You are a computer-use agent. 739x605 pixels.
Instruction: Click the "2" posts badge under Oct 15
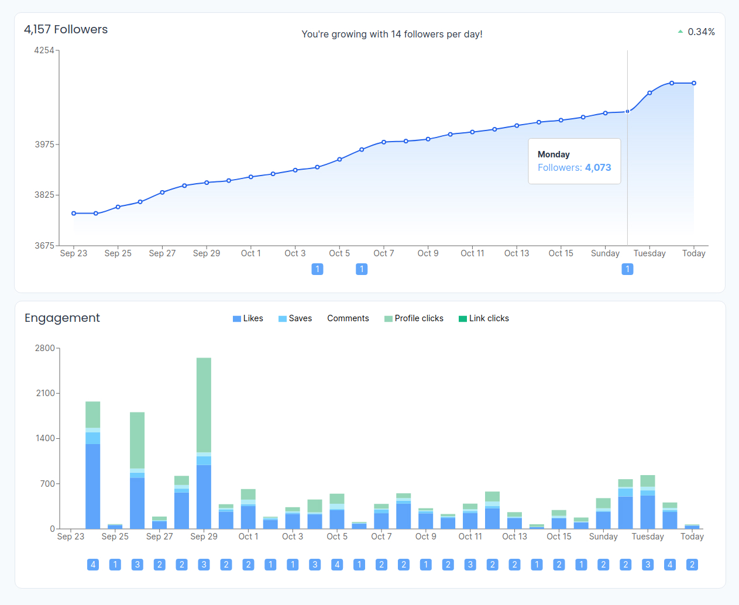coord(559,565)
